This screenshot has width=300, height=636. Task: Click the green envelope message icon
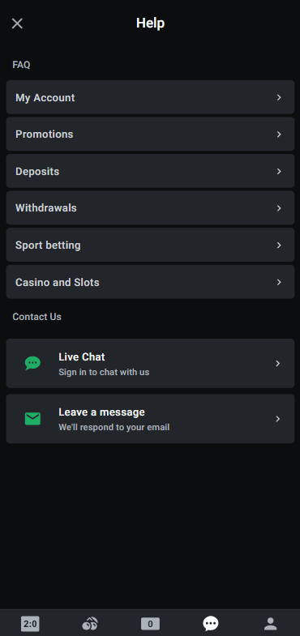(x=32, y=419)
